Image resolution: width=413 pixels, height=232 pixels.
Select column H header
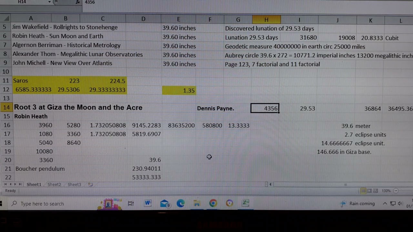[x=266, y=20]
